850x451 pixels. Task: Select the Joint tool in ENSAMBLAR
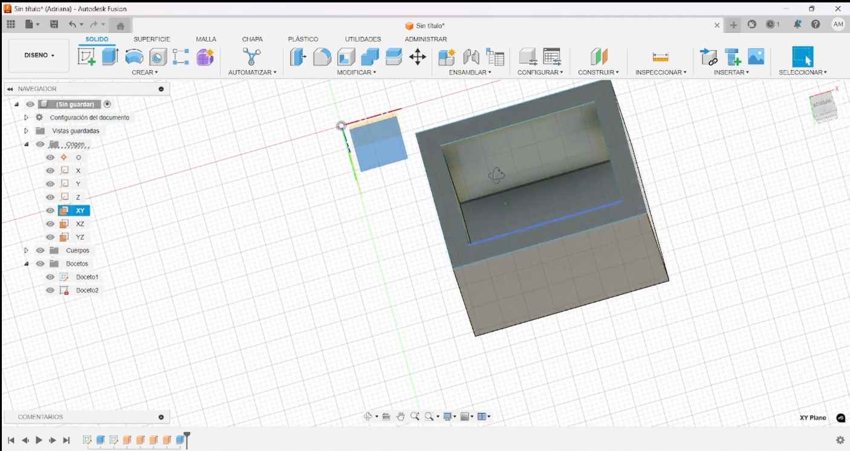click(x=471, y=57)
